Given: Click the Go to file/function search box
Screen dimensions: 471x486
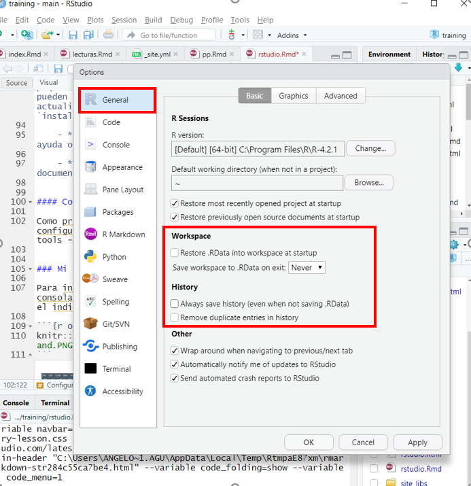Looking at the screenshot, I should coord(169,35).
